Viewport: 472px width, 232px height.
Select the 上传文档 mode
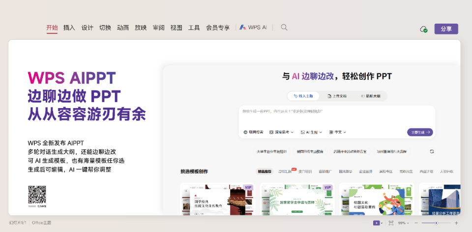(337, 96)
